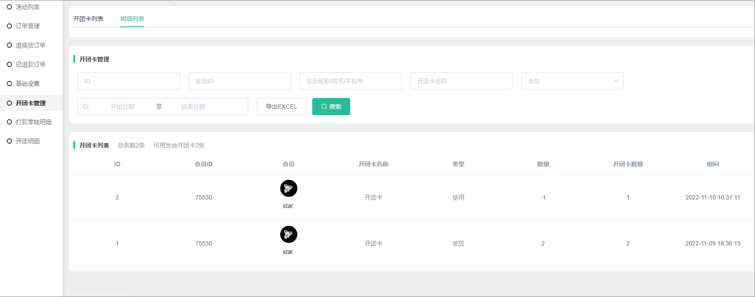Open the 开始日期 date picker
Image resolution: width=755 pixels, height=297 pixels.
pos(122,107)
